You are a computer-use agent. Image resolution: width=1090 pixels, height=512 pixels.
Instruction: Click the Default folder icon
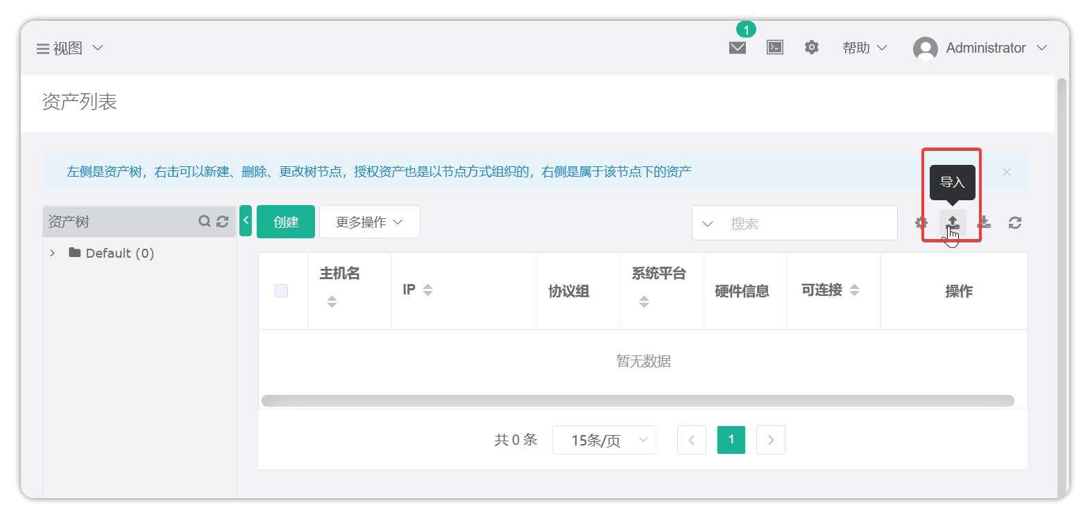coord(75,252)
